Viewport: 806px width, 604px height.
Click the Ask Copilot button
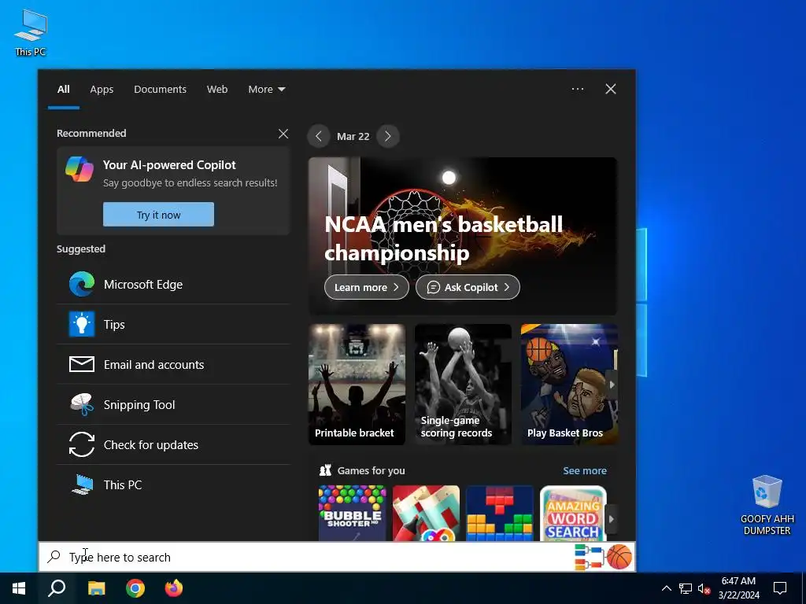468,287
